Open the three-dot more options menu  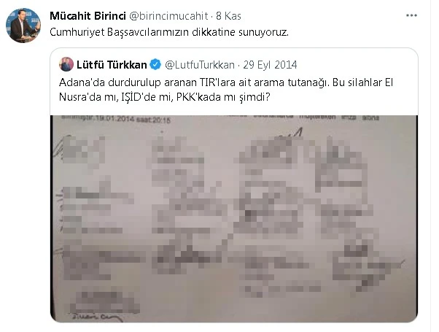(x=411, y=15)
